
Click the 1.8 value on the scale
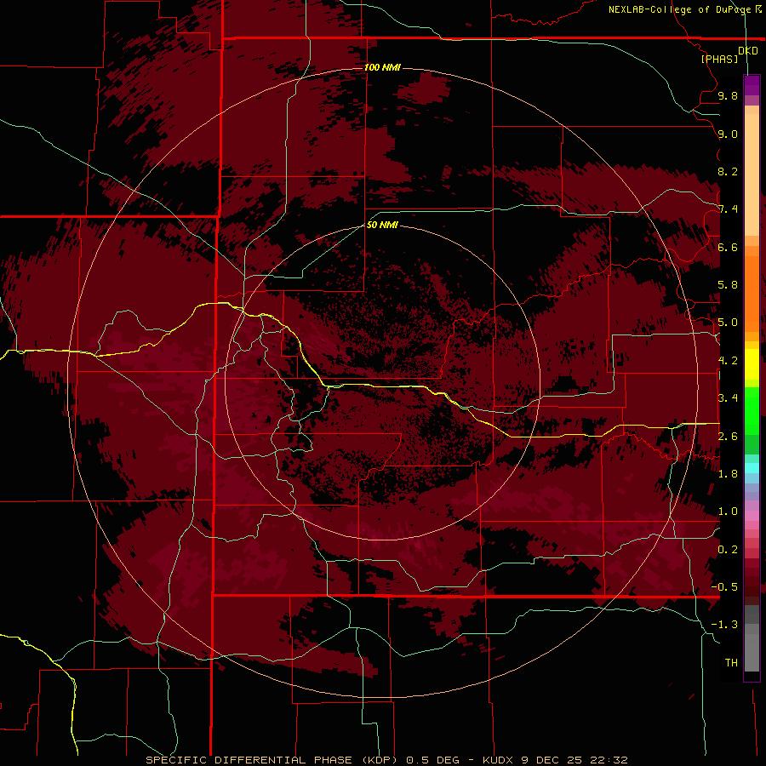click(728, 473)
